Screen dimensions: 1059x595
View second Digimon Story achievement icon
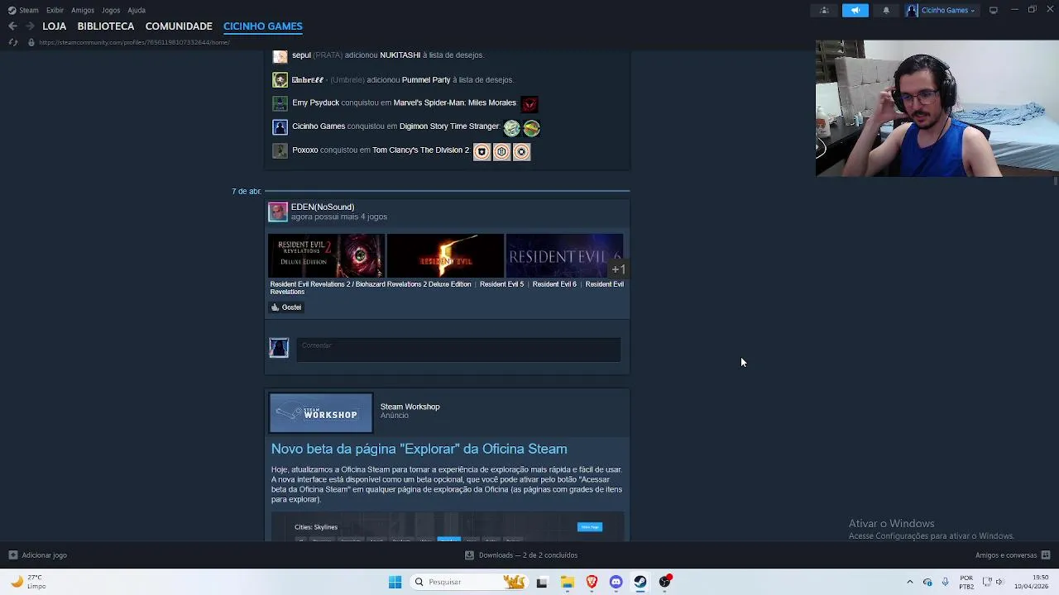531,128
